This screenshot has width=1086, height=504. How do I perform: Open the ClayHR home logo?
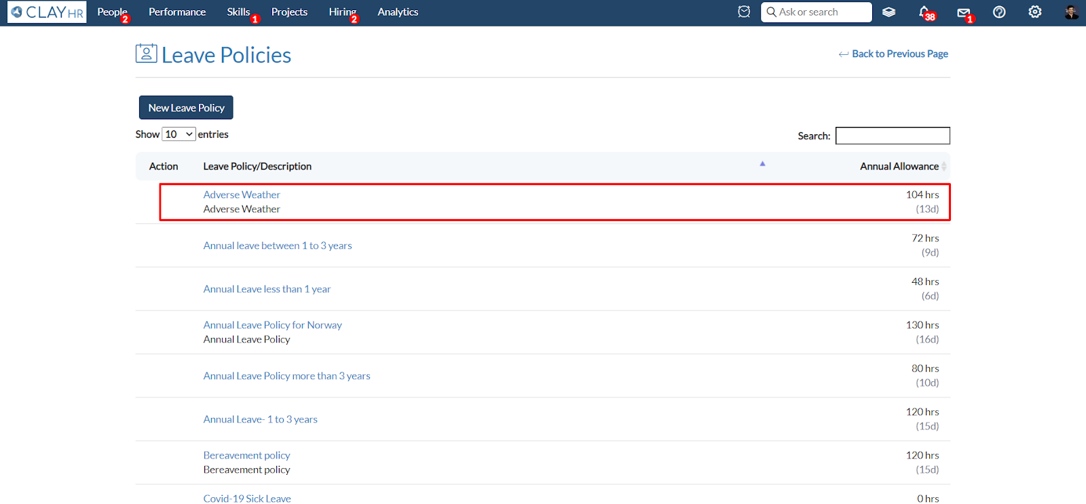pyautogui.click(x=47, y=12)
